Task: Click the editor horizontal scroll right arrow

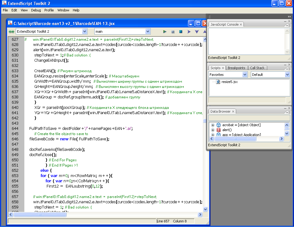Action: tap(200, 214)
